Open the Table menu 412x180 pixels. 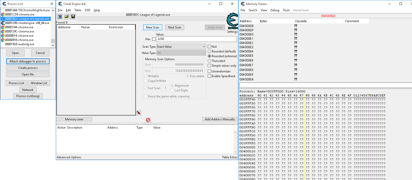coord(78,10)
